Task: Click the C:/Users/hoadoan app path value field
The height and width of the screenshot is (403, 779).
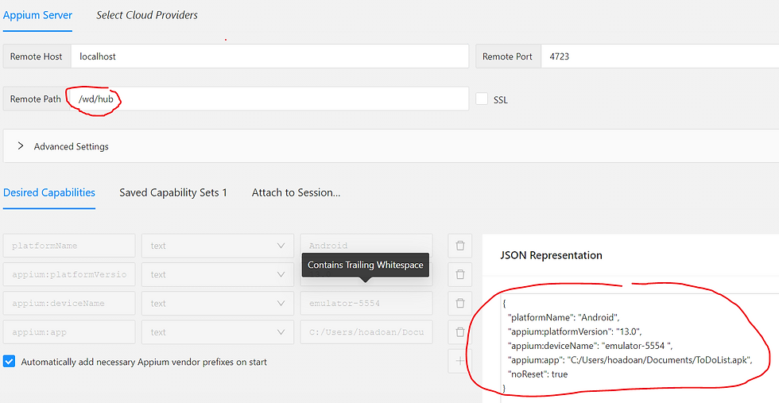Action: (x=366, y=332)
